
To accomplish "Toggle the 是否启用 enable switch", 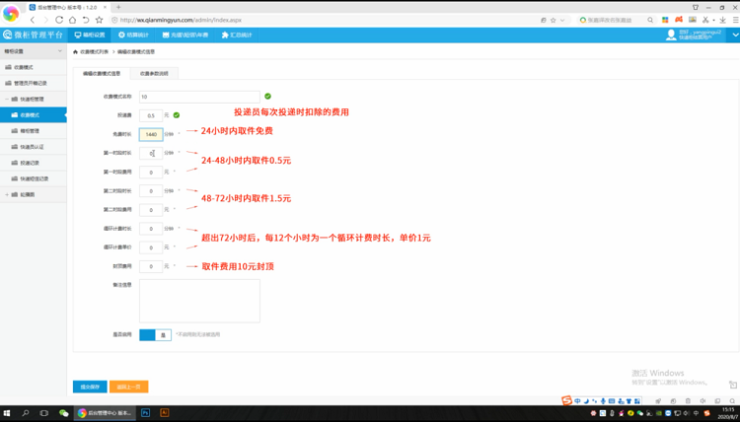I will [155, 335].
